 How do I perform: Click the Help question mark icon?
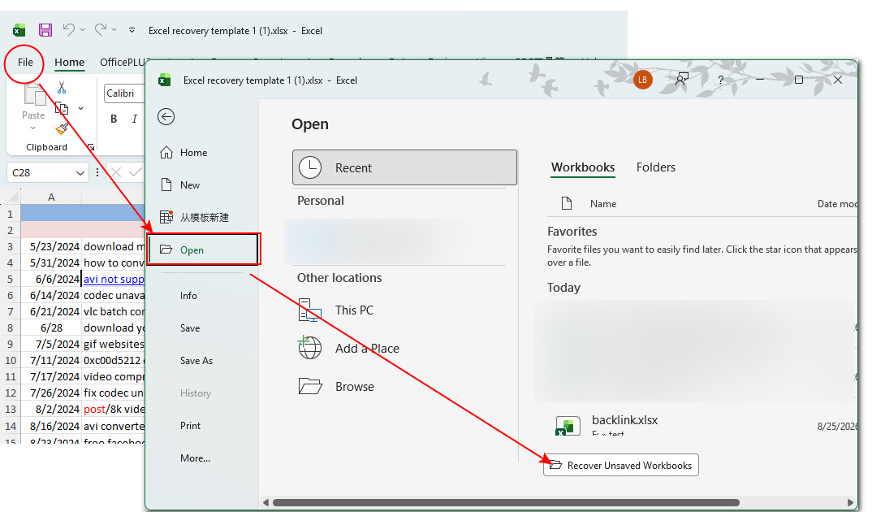pyautogui.click(x=720, y=80)
